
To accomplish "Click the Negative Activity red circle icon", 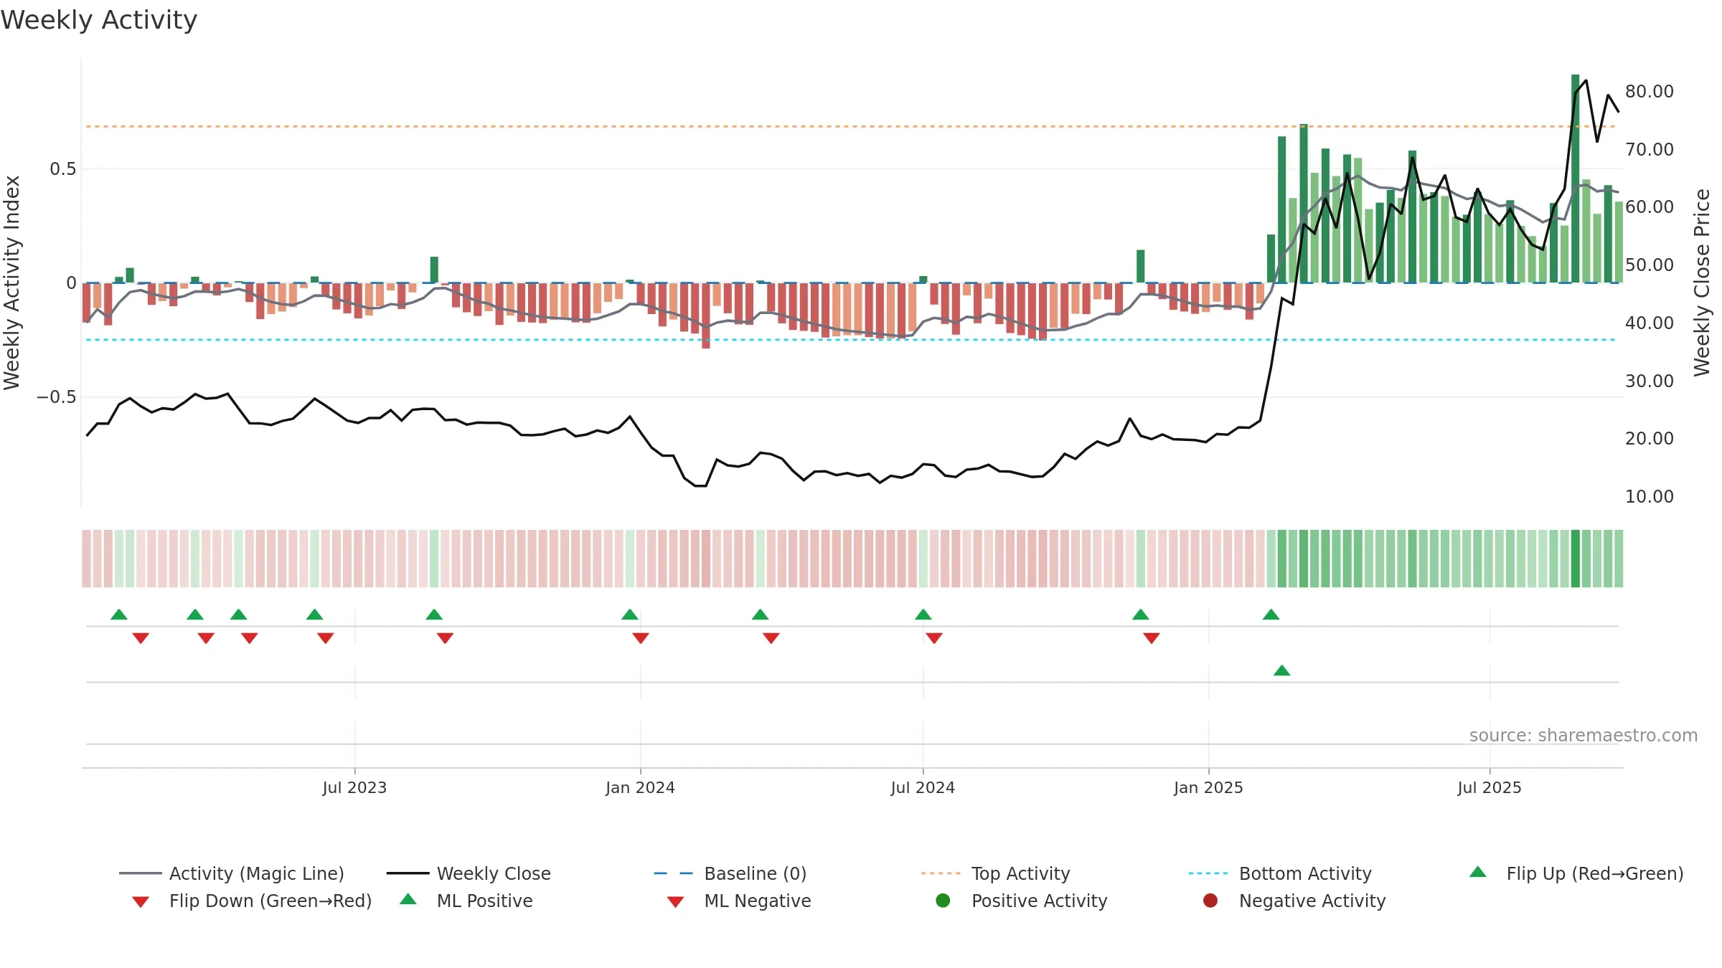I will (1210, 900).
